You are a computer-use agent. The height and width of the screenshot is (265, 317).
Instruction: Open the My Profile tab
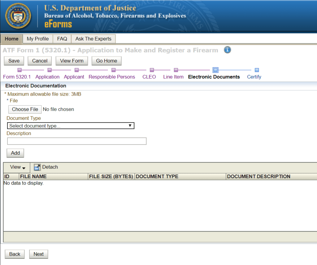coord(38,39)
